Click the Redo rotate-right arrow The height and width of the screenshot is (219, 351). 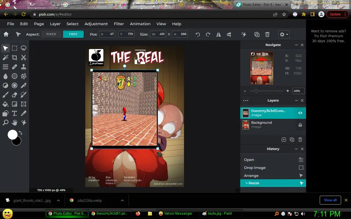coord(208,34)
